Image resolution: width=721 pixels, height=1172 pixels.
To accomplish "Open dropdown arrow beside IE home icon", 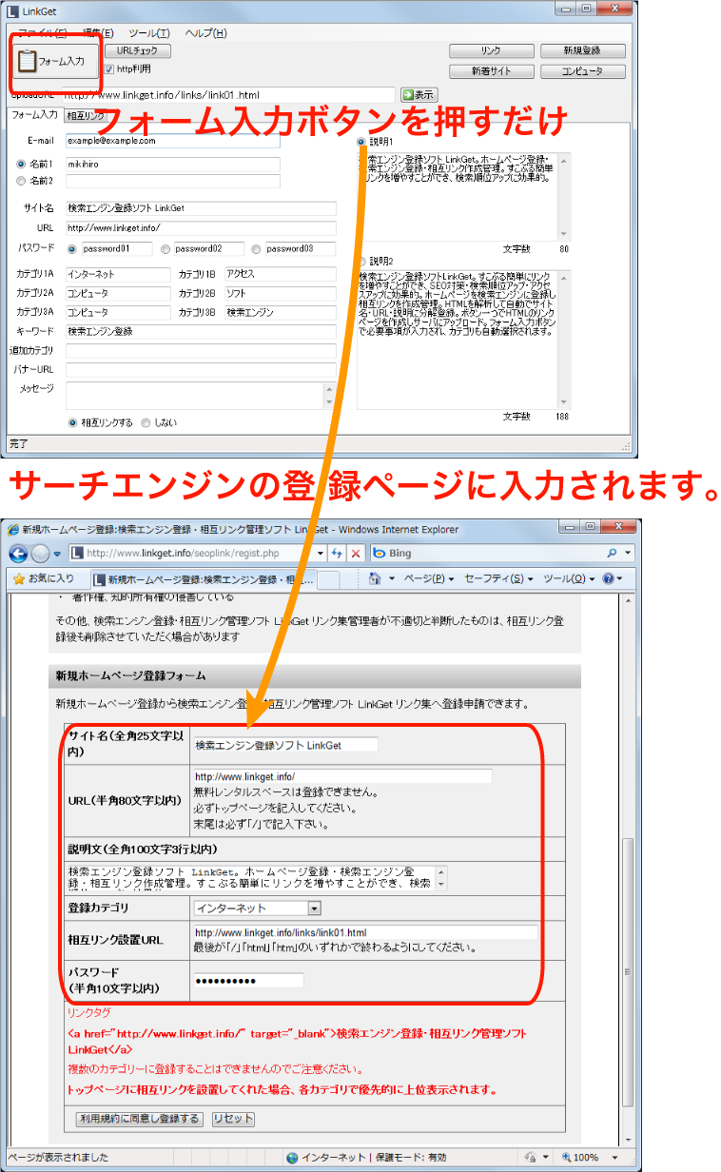I will (390, 578).
